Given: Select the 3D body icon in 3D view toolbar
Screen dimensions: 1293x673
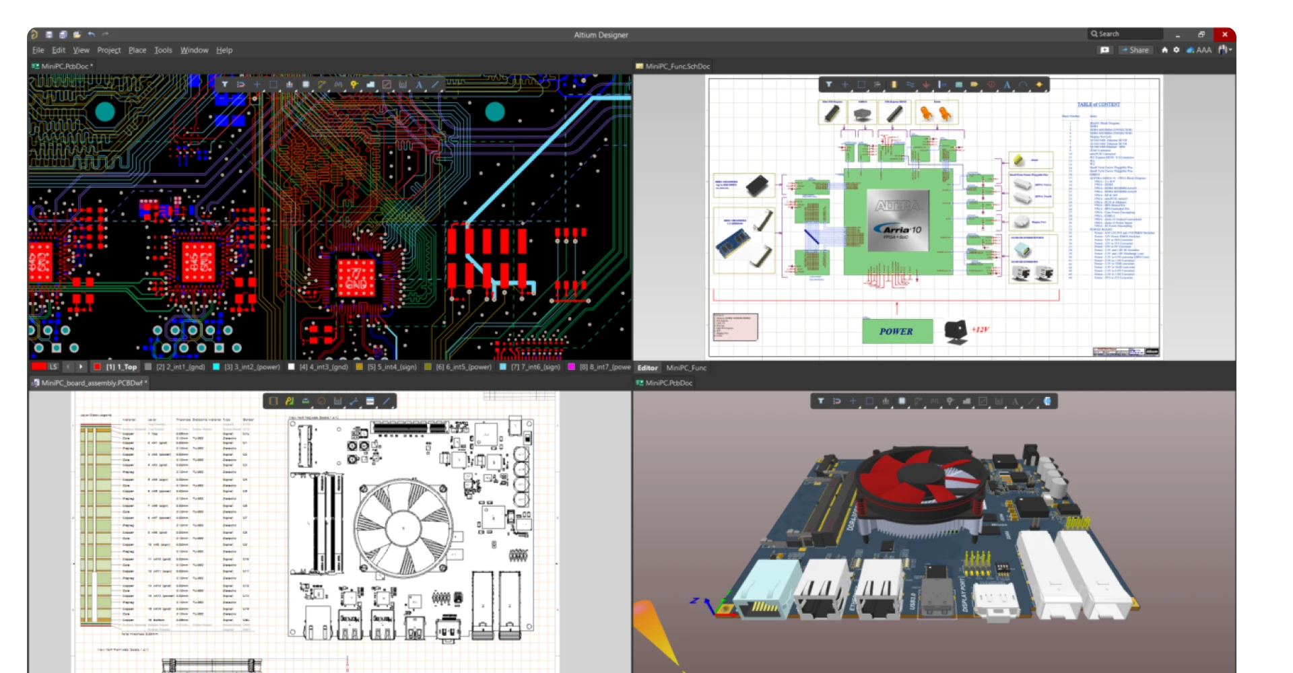Looking at the screenshot, I should (x=1047, y=401).
